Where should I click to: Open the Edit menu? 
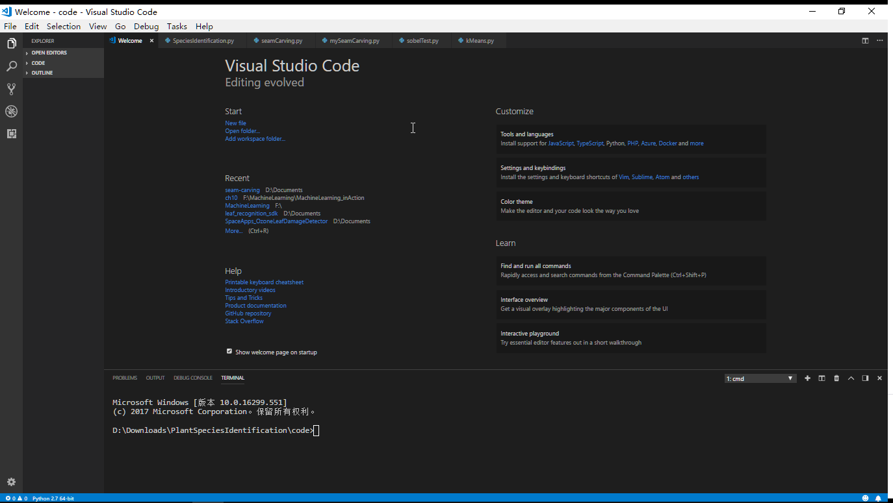[x=32, y=27]
